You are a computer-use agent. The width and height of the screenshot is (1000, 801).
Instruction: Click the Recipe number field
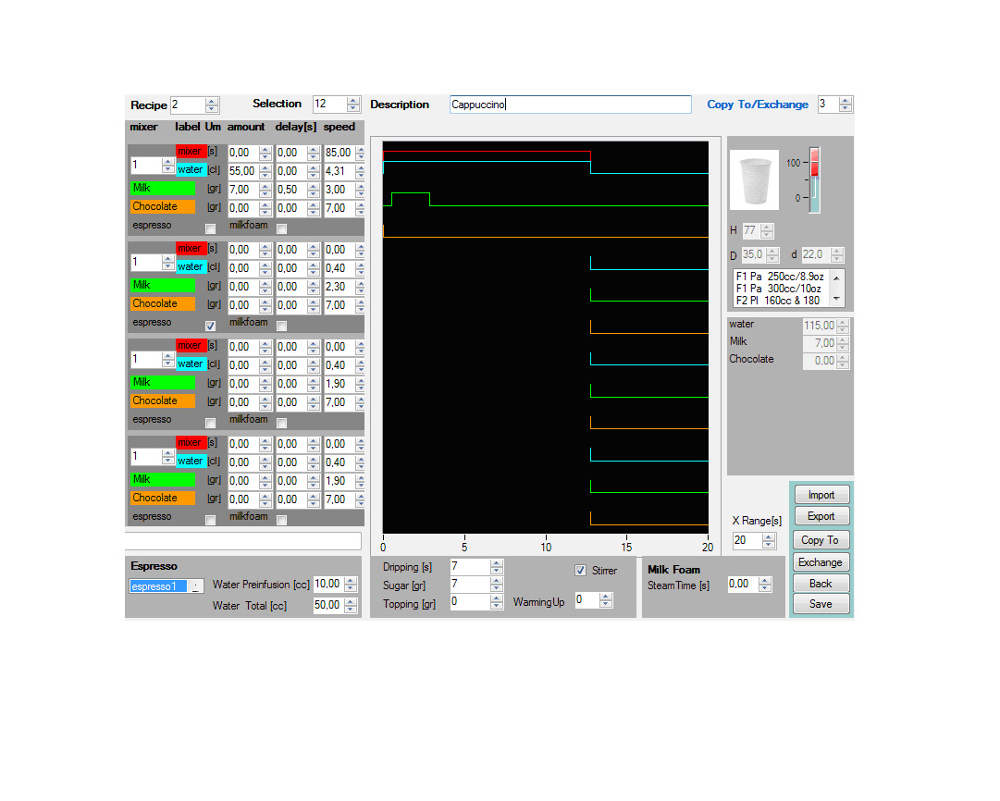point(188,105)
